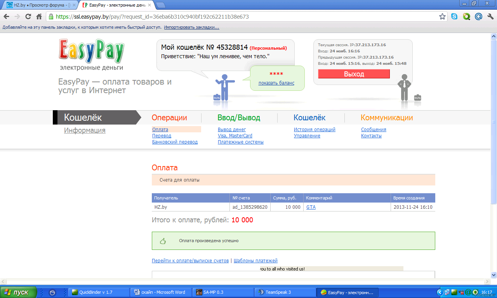Click the 2013-11-24 16:10 creation time cell

pyautogui.click(x=413, y=207)
